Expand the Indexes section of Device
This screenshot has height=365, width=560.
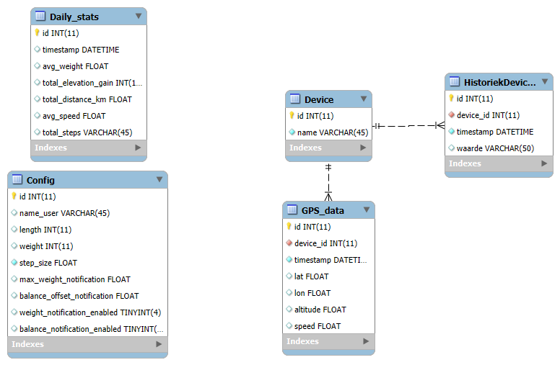pyautogui.click(x=363, y=148)
